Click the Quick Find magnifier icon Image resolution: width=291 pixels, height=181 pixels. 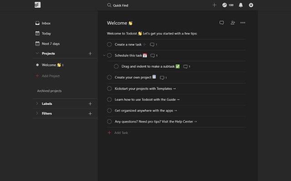tap(109, 5)
